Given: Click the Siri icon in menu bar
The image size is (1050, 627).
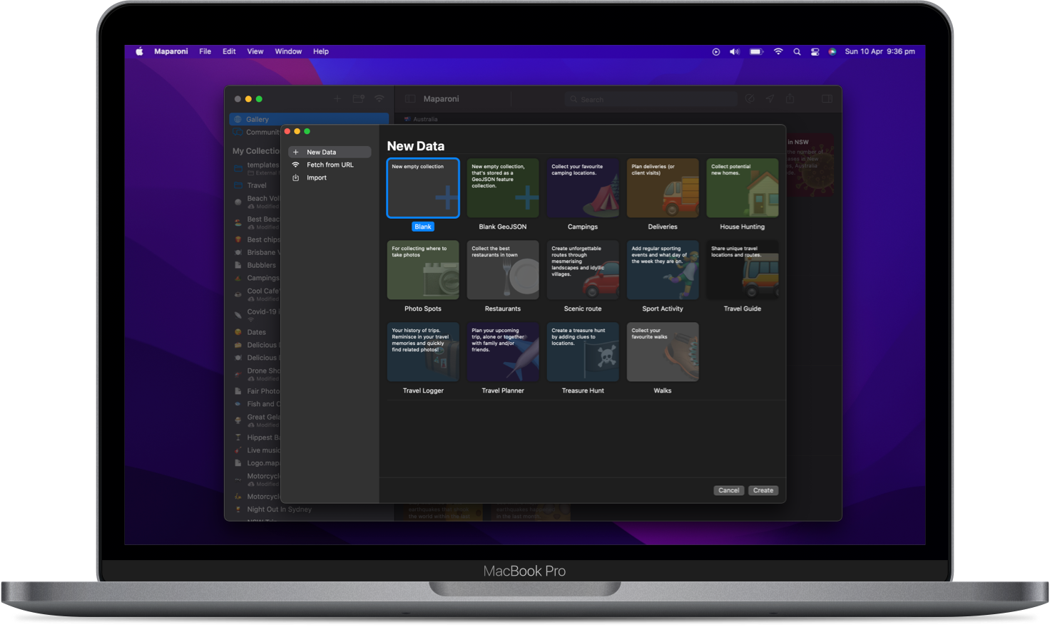Looking at the screenshot, I should coord(832,51).
